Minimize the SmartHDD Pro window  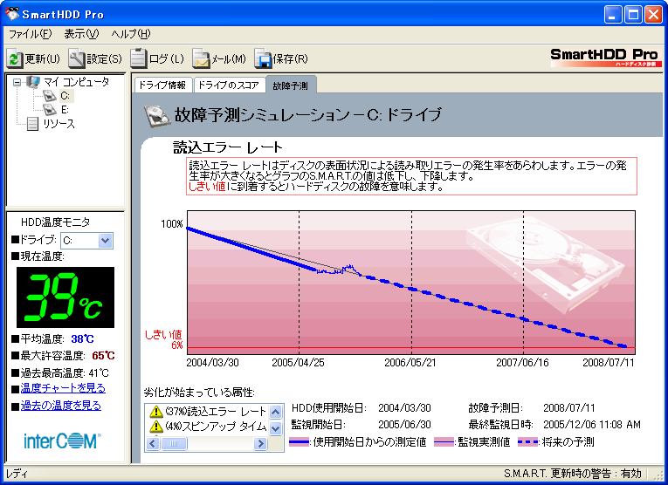tap(613, 15)
